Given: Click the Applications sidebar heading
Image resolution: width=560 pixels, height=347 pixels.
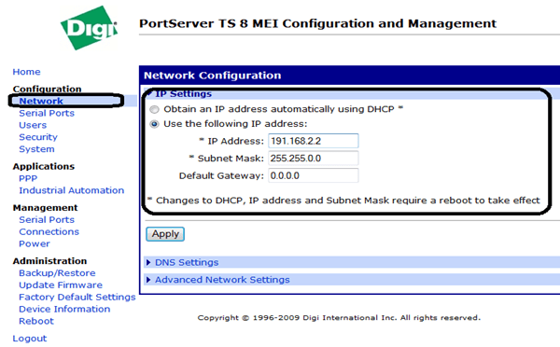Looking at the screenshot, I should click(x=44, y=166).
